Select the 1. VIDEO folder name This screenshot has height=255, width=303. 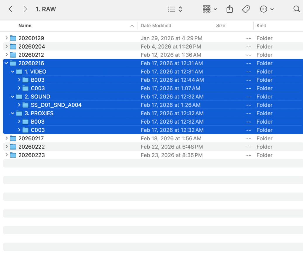35,72
